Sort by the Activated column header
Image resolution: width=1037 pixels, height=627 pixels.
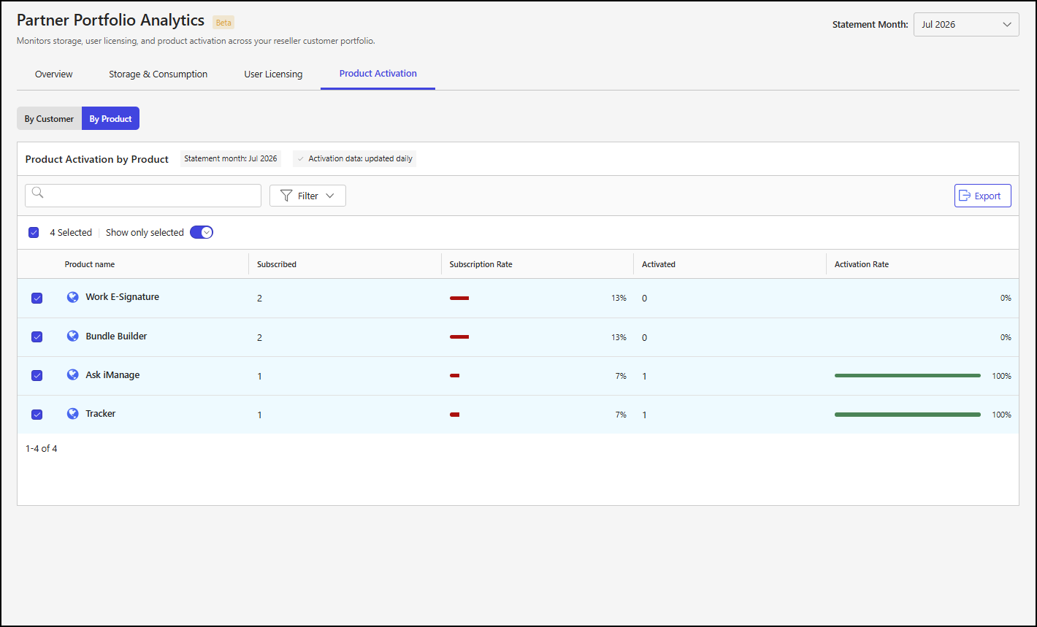tap(659, 264)
